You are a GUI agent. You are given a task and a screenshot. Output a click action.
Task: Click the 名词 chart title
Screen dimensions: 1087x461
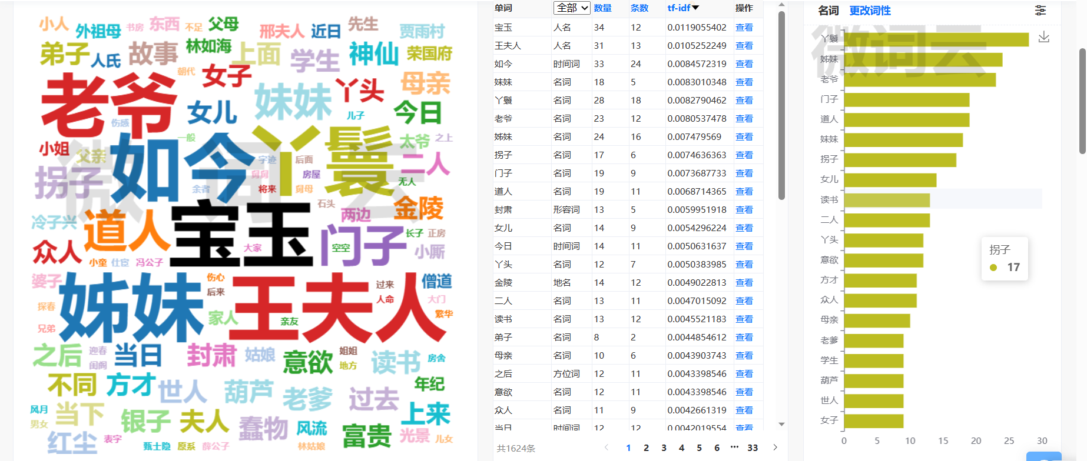pos(828,11)
